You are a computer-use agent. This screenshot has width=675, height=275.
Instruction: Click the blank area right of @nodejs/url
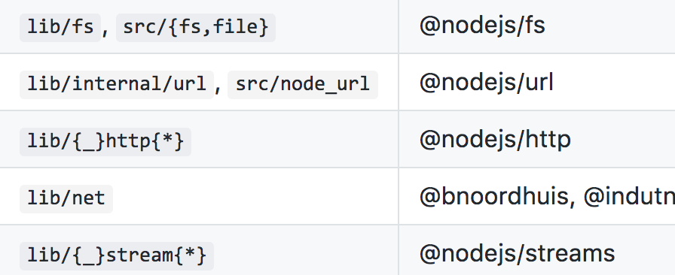coord(614,82)
